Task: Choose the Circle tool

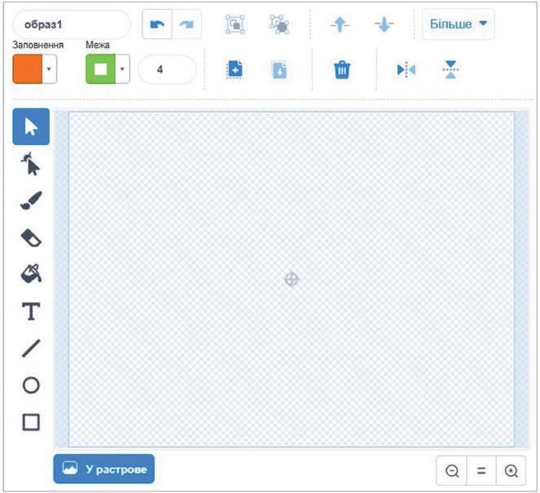Action: (x=31, y=385)
